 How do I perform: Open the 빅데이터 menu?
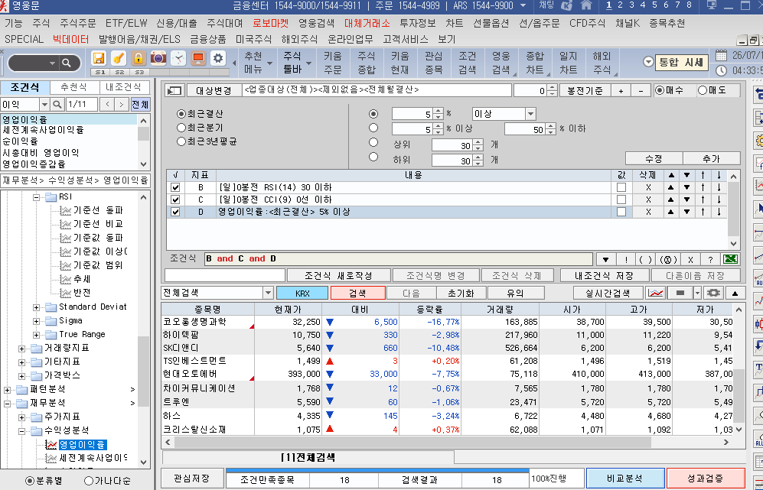point(70,40)
